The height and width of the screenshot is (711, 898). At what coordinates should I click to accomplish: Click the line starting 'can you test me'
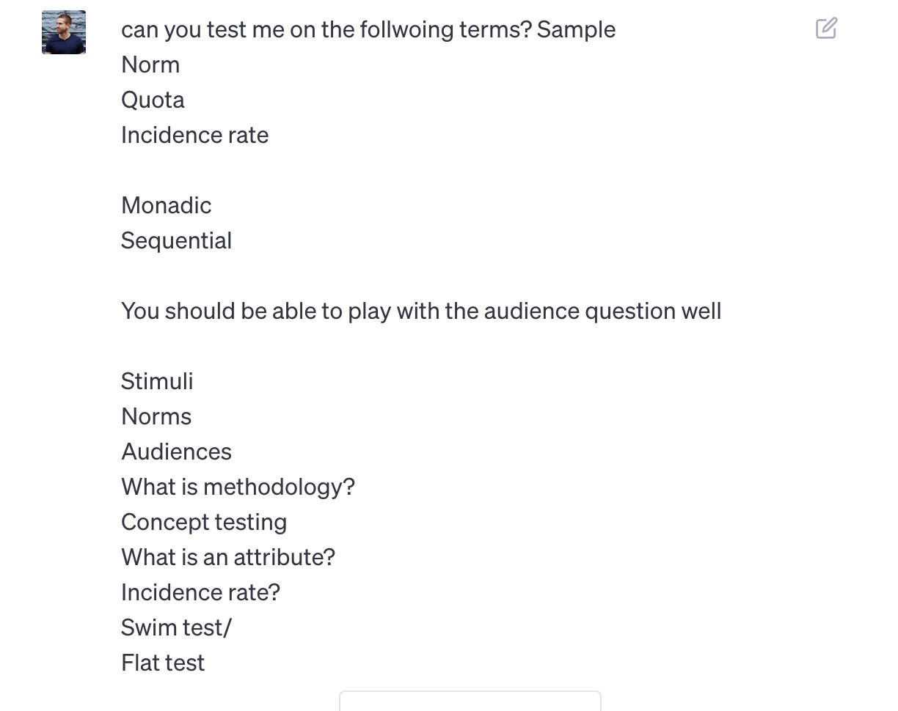[x=368, y=29]
